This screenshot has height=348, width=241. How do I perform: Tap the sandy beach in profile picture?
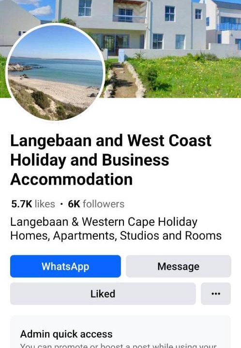pyautogui.click(x=58, y=90)
